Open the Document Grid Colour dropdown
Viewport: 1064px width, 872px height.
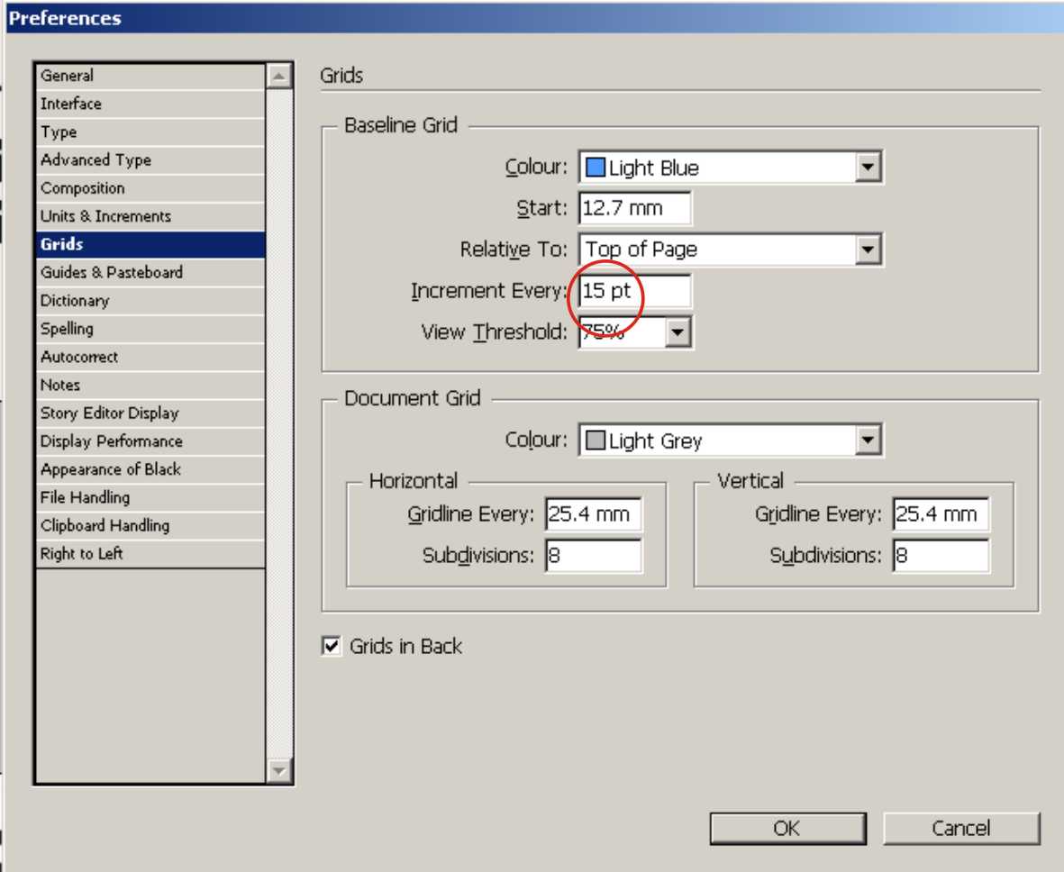pyautogui.click(x=730, y=441)
